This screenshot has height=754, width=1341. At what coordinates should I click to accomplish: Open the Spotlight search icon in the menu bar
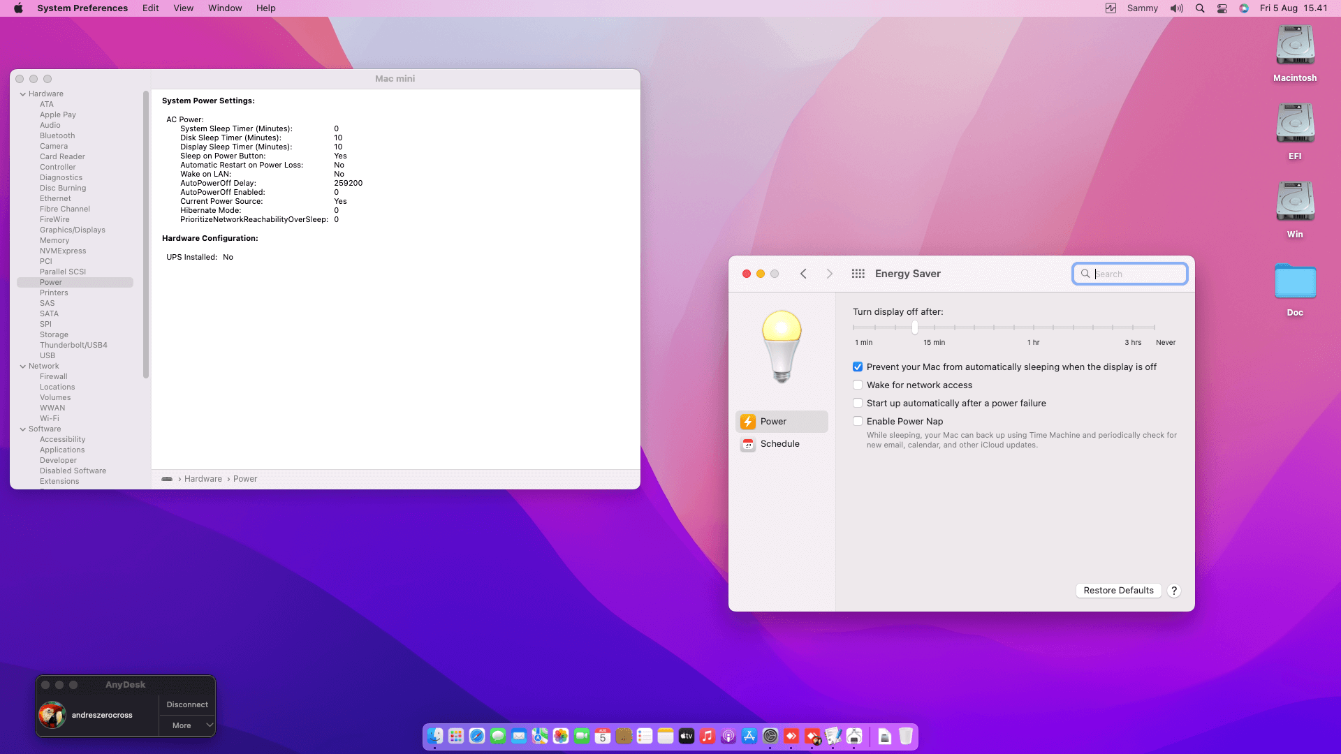coord(1200,8)
